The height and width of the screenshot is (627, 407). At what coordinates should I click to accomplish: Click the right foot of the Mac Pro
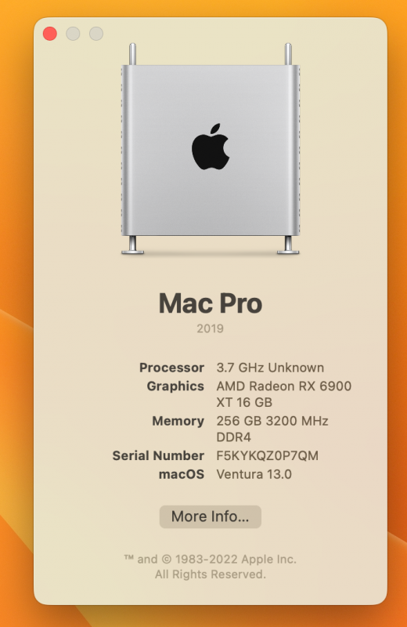(x=288, y=245)
